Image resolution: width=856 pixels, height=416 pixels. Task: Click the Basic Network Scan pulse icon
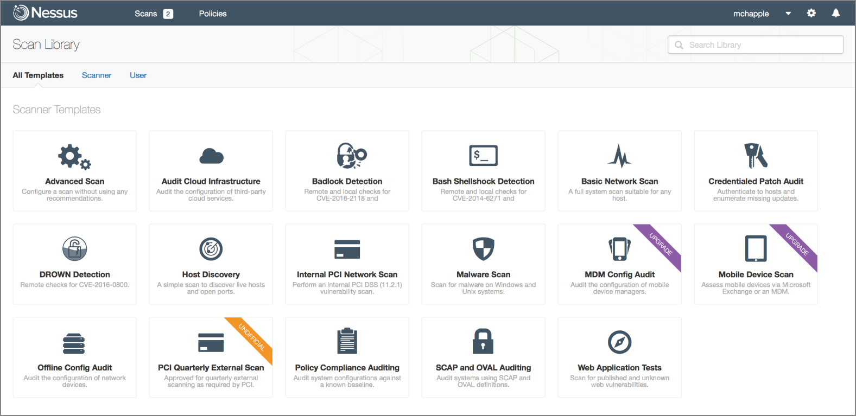[x=619, y=156]
